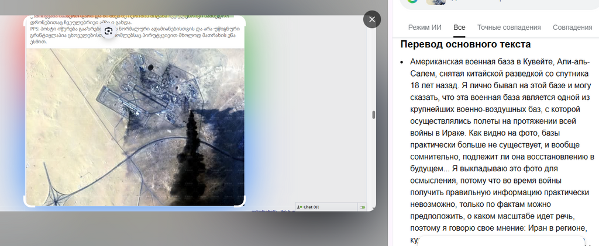Click the heading Перевод основного текста
The height and width of the screenshot is (246, 599).
(x=465, y=44)
